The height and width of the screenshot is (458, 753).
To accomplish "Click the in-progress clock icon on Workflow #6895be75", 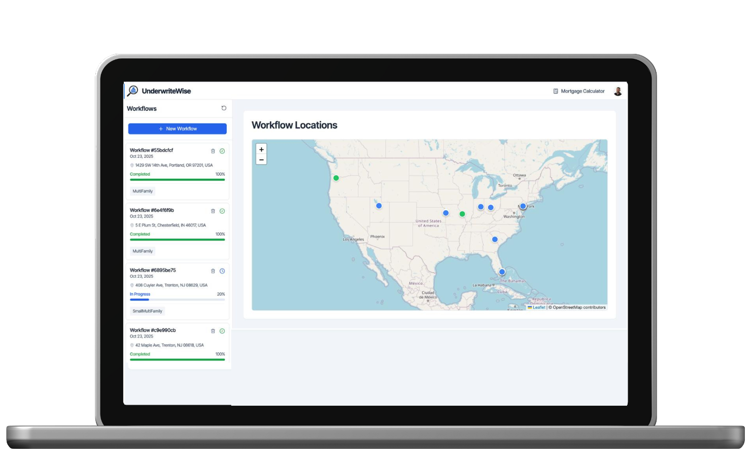I will (x=222, y=271).
